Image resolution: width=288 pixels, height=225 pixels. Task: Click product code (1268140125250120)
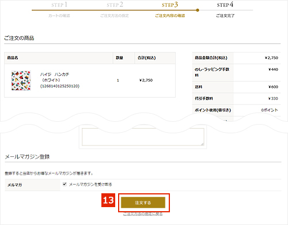pos(60,86)
